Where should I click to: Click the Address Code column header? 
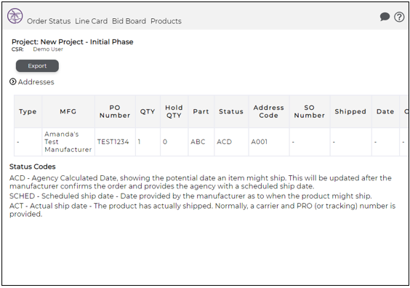pos(269,111)
